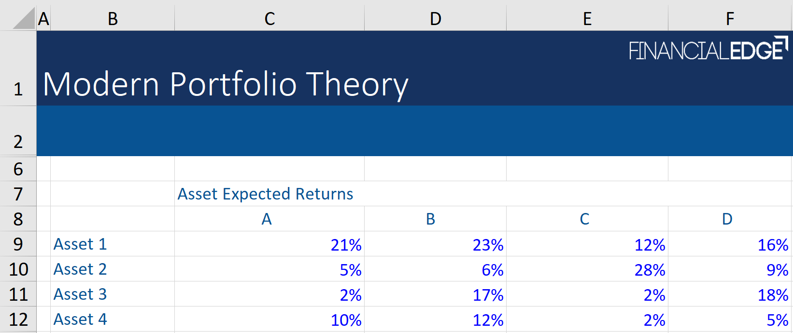Image resolution: width=793 pixels, height=333 pixels.
Task: Select column F by its header
Action: [730, 19]
